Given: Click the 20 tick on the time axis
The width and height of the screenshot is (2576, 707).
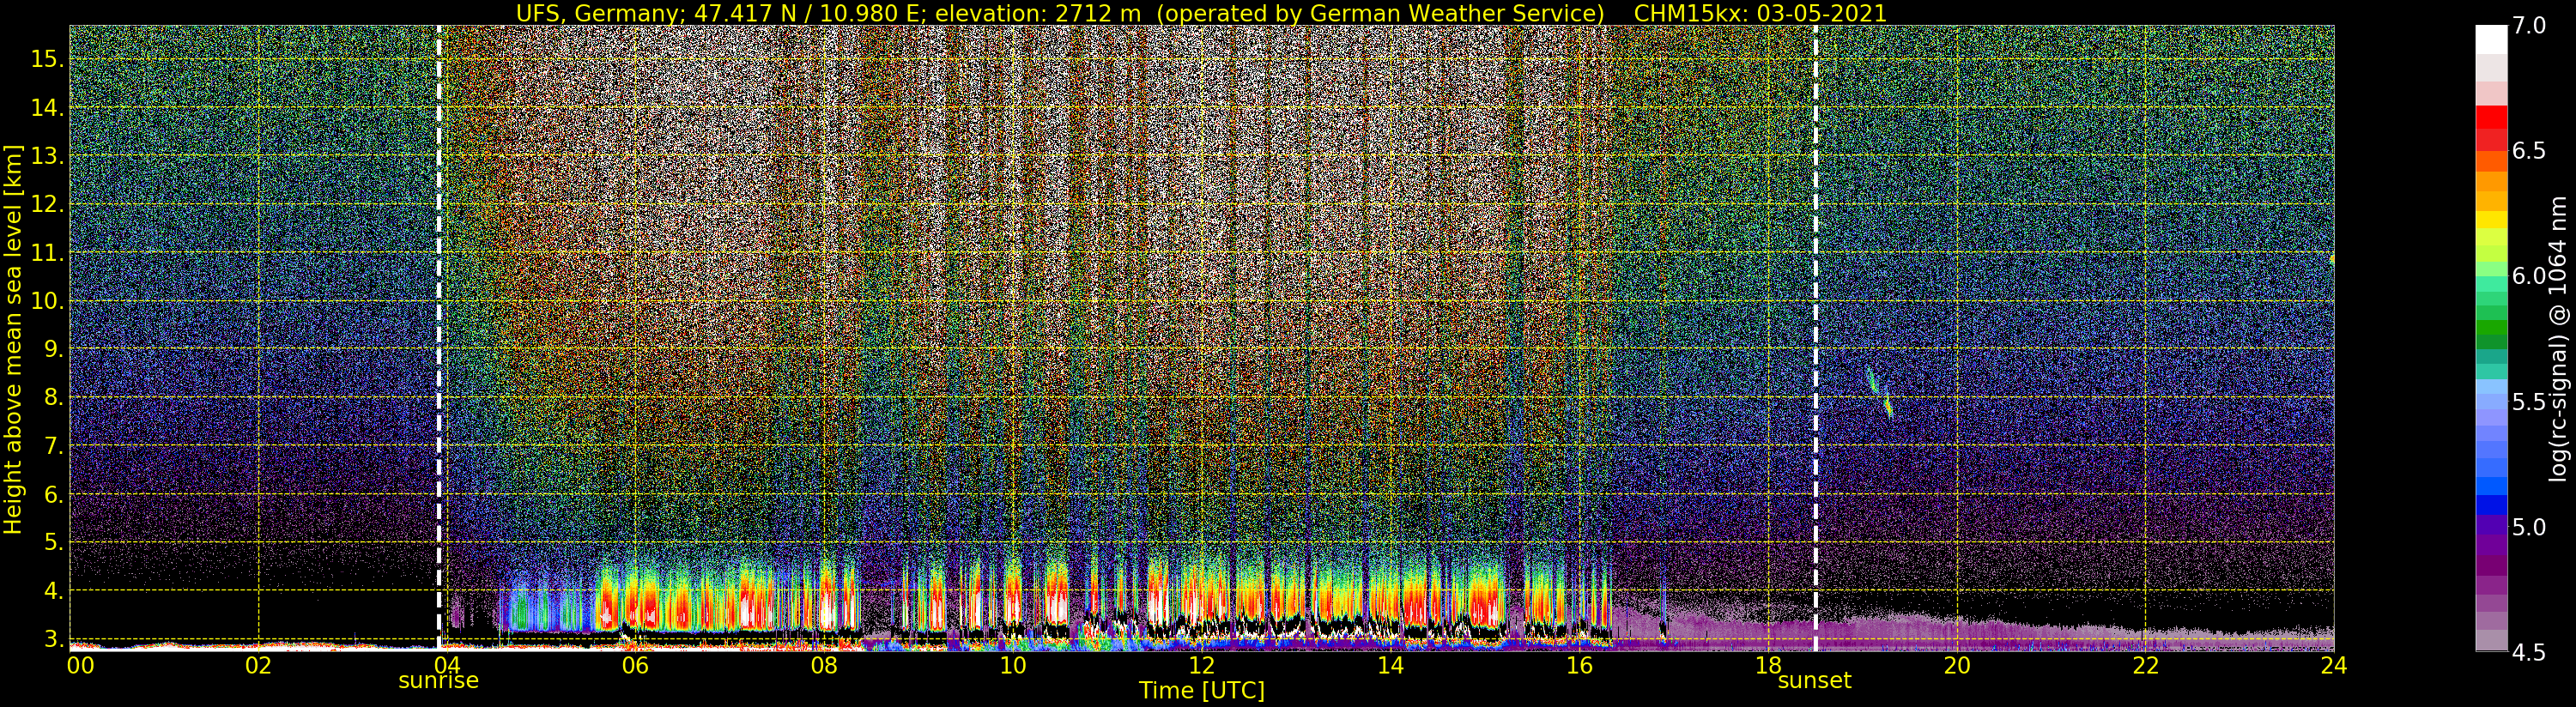Looking at the screenshot, I should click(1956, 665).
